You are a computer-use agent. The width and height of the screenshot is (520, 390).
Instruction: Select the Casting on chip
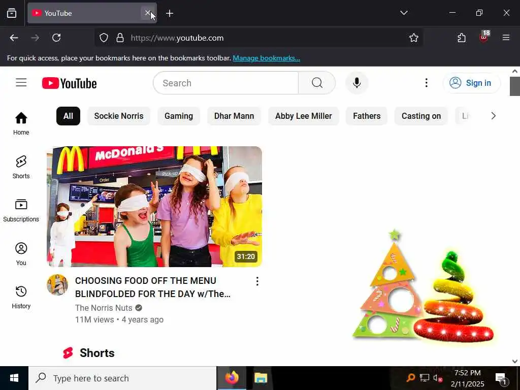pyautogui.click(x=421, y=116)
